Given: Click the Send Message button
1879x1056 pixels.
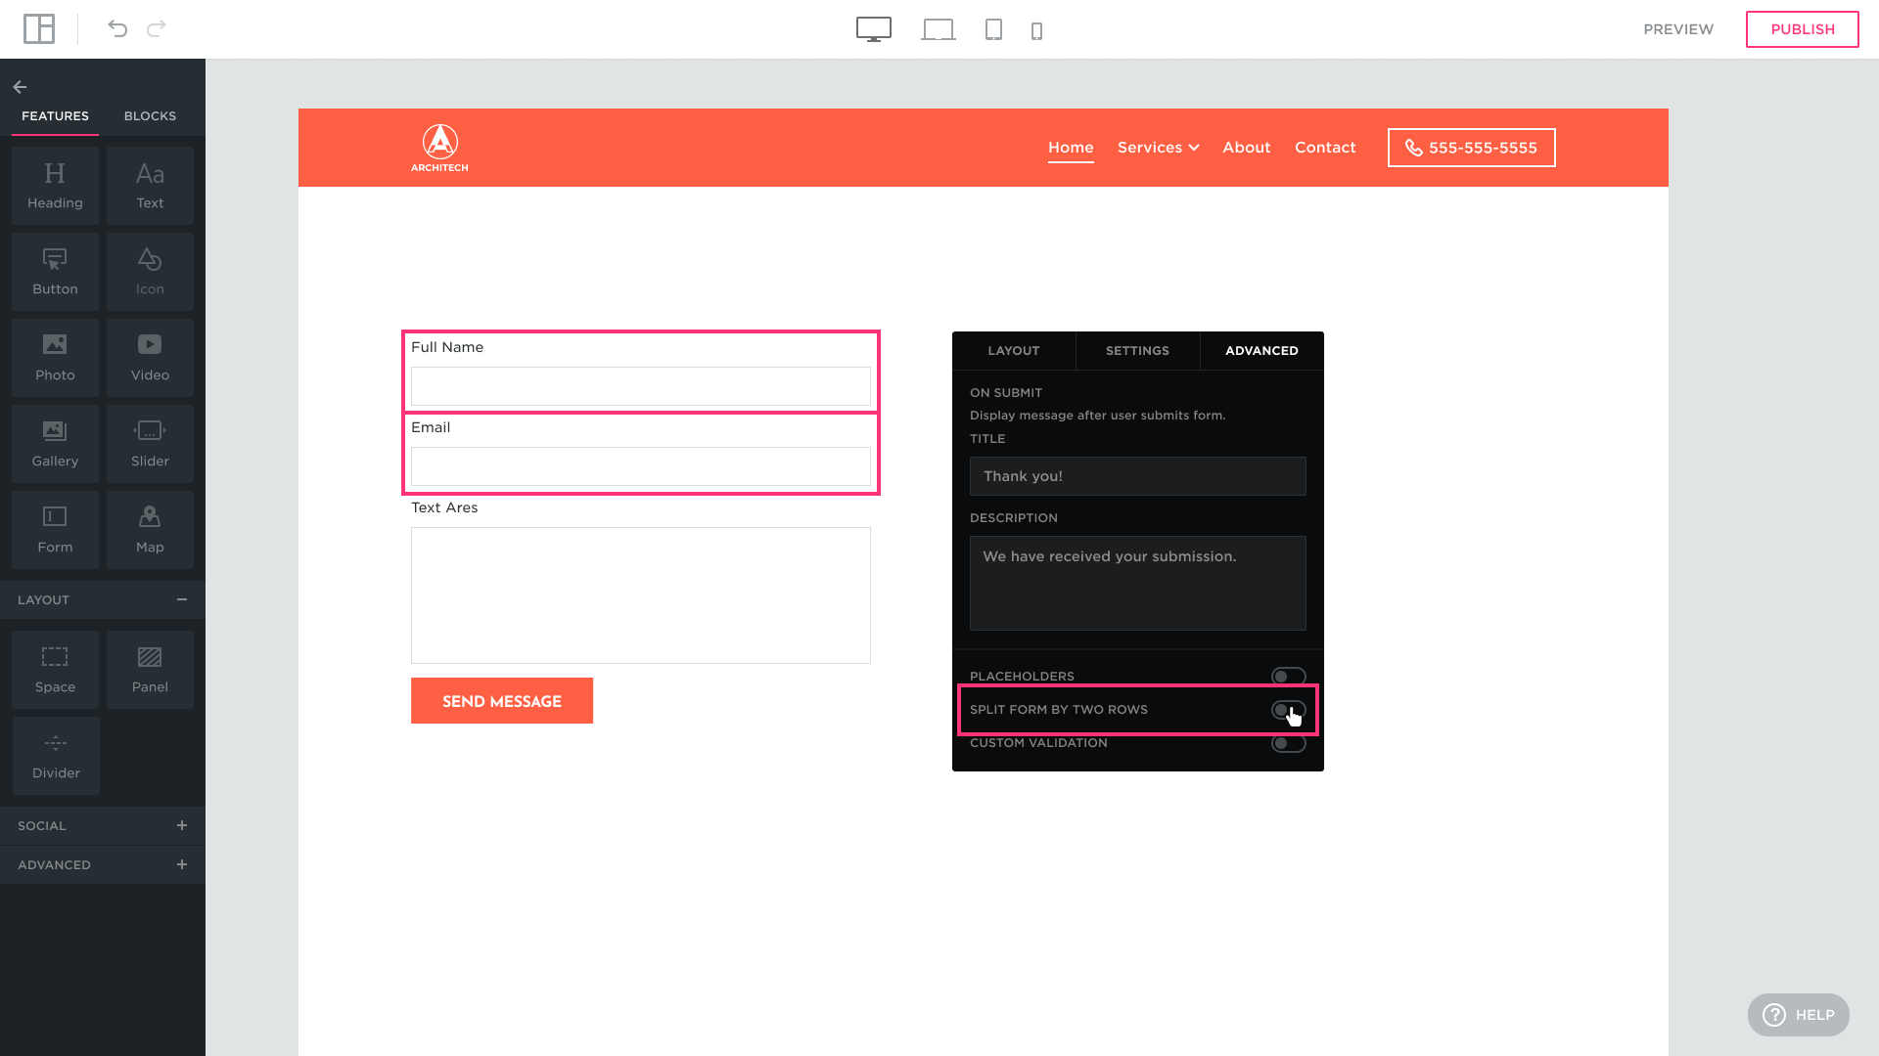Looking at the screenshot, I should [501, 701].
